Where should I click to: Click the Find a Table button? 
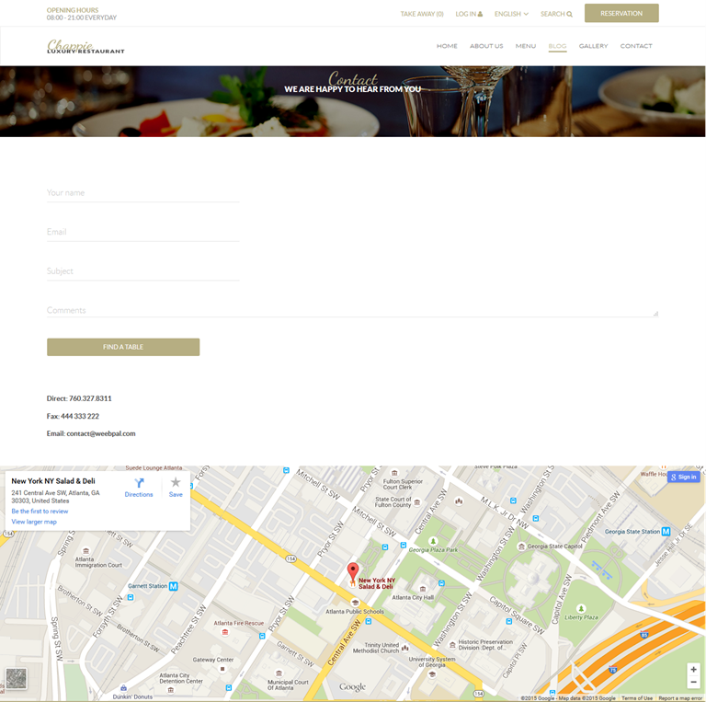tap(123, 347)
